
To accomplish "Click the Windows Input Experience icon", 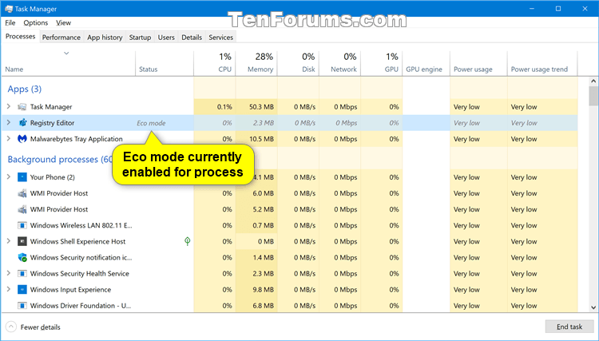I will click(x=22, y=289).
